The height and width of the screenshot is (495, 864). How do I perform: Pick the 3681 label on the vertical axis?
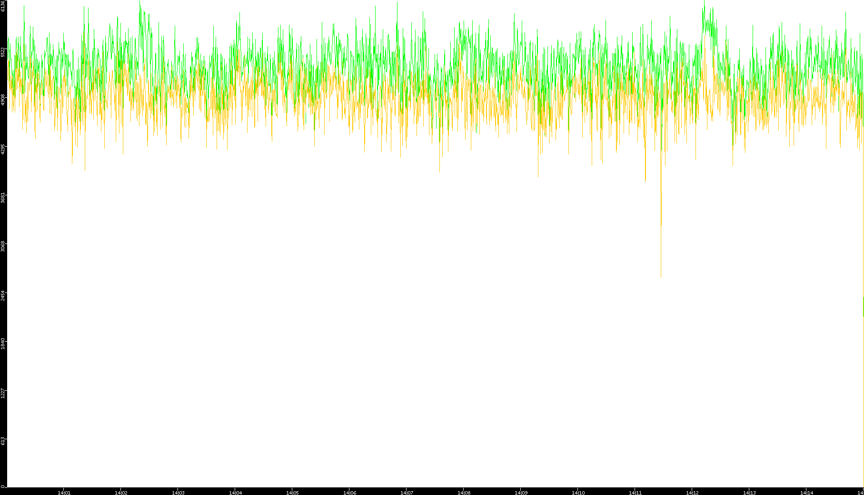pyautogui.click(x=3, y=198)
